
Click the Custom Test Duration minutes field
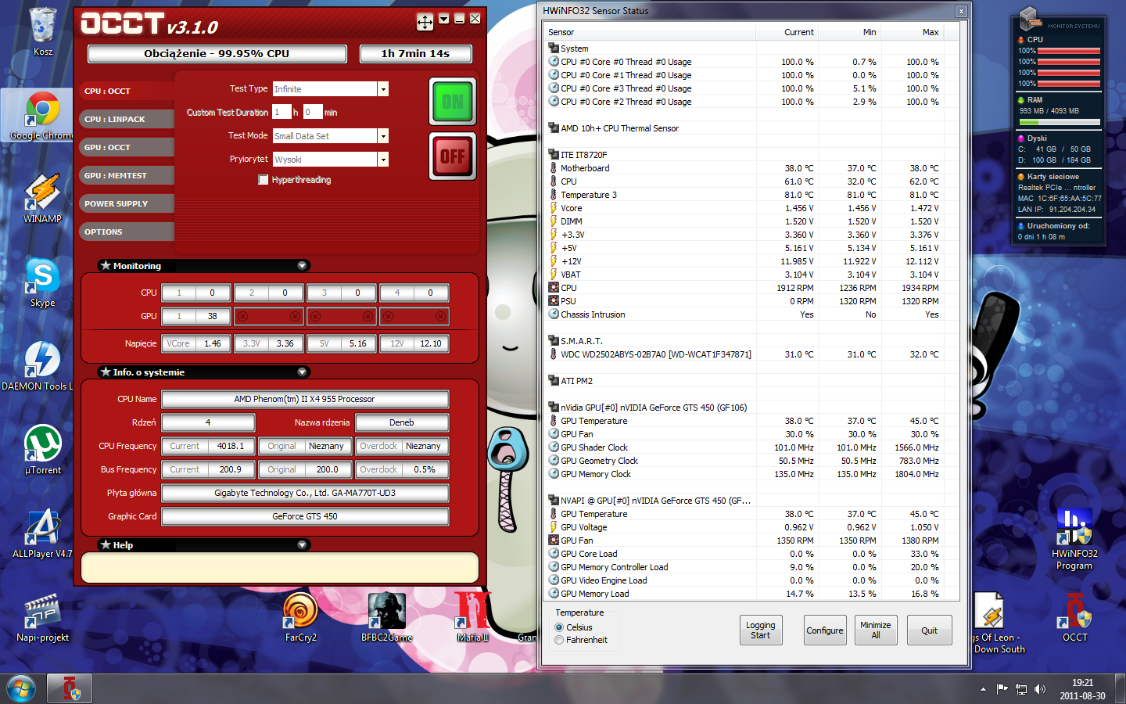313,113
